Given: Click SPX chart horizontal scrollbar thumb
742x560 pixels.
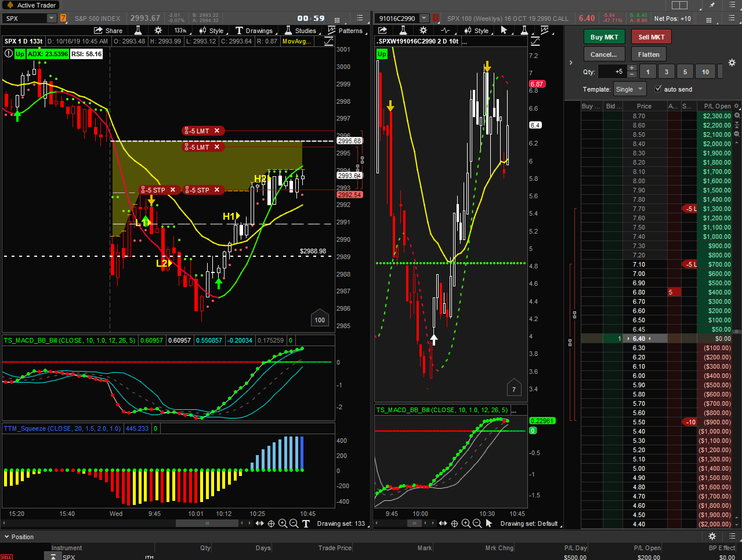Looking at the screenshot, I should pyautogui.click(x=207, y=523).
